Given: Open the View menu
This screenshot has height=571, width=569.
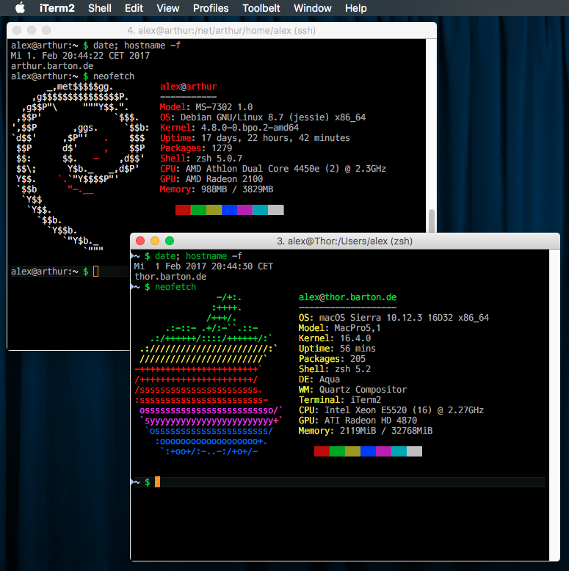Looking at the screenshot, I should [168, 8].
